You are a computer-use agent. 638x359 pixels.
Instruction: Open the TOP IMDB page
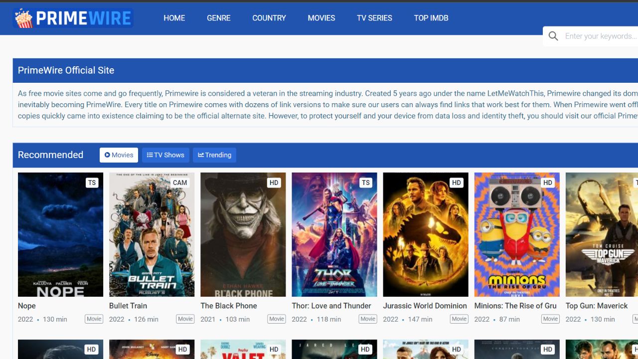pyautogui.click(x=431, y=18)
